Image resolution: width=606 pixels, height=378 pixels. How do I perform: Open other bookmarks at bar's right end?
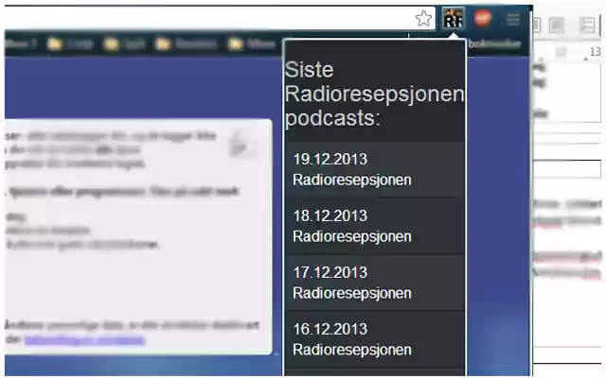pyautogui.click(x=494, y=43)
